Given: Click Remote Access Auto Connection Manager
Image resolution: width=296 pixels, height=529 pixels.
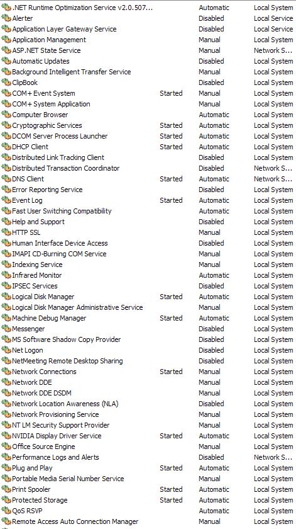Looking at the screenshot, I should click(75, 521).
